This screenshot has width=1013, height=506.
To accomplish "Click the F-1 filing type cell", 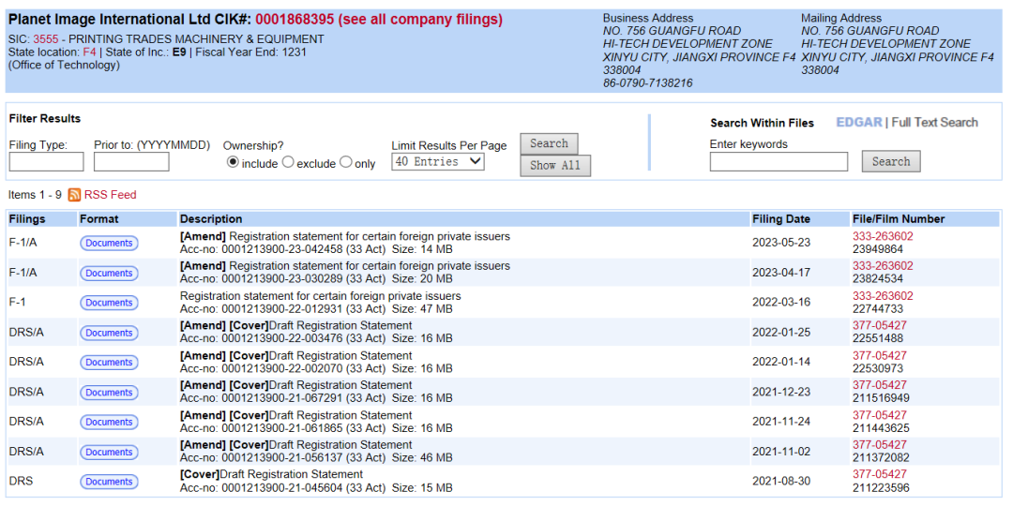I will (x=18, y=303).
